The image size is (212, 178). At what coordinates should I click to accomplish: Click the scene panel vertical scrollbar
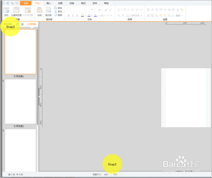pyautogui.click(x=37, y=77)
